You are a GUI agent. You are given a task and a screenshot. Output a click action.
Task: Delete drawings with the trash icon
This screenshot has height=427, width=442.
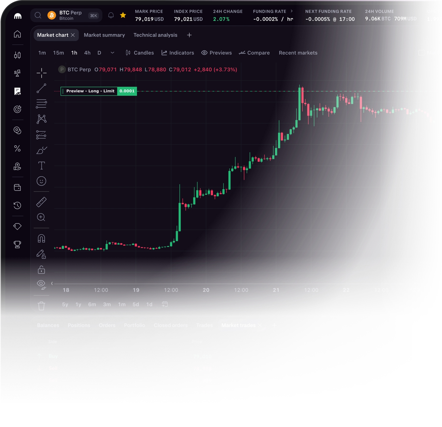pos(41,306)
